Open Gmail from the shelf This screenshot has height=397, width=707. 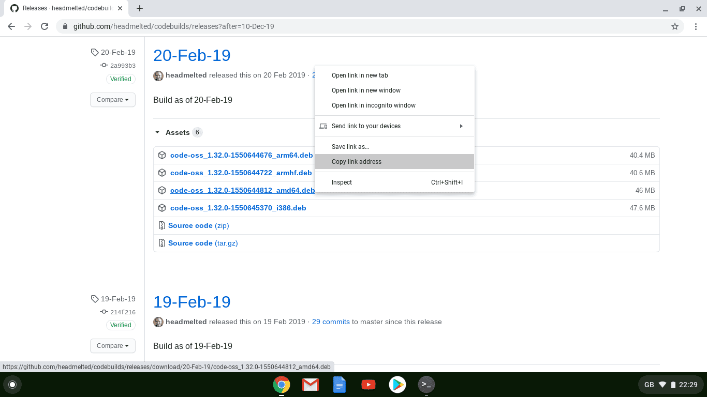click(311, 385)
